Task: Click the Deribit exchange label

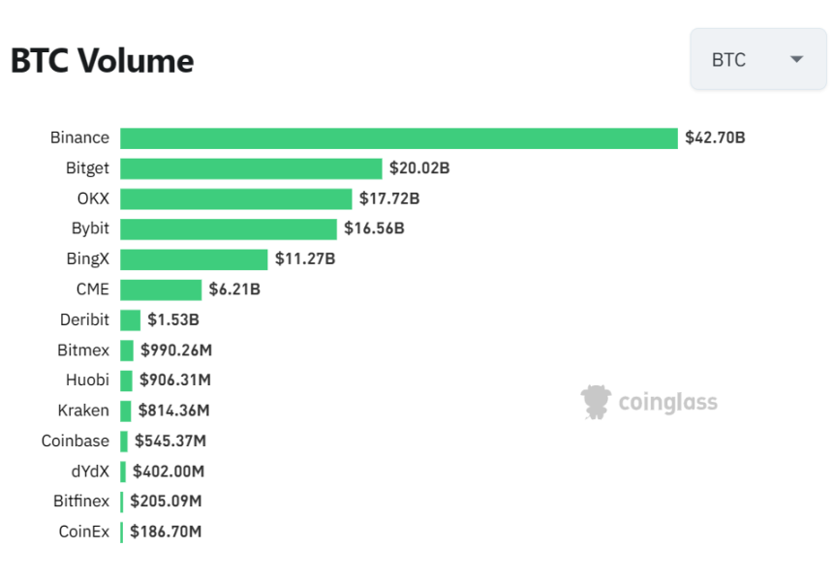Action: (84, 319)
